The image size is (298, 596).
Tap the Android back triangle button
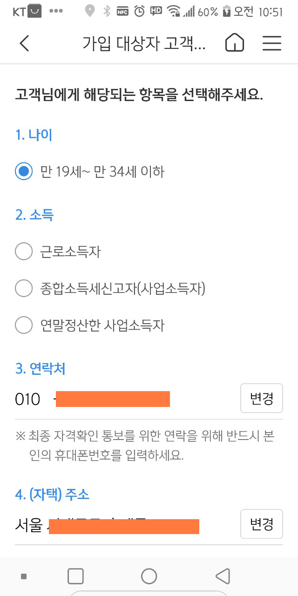[x=223, y=576]
